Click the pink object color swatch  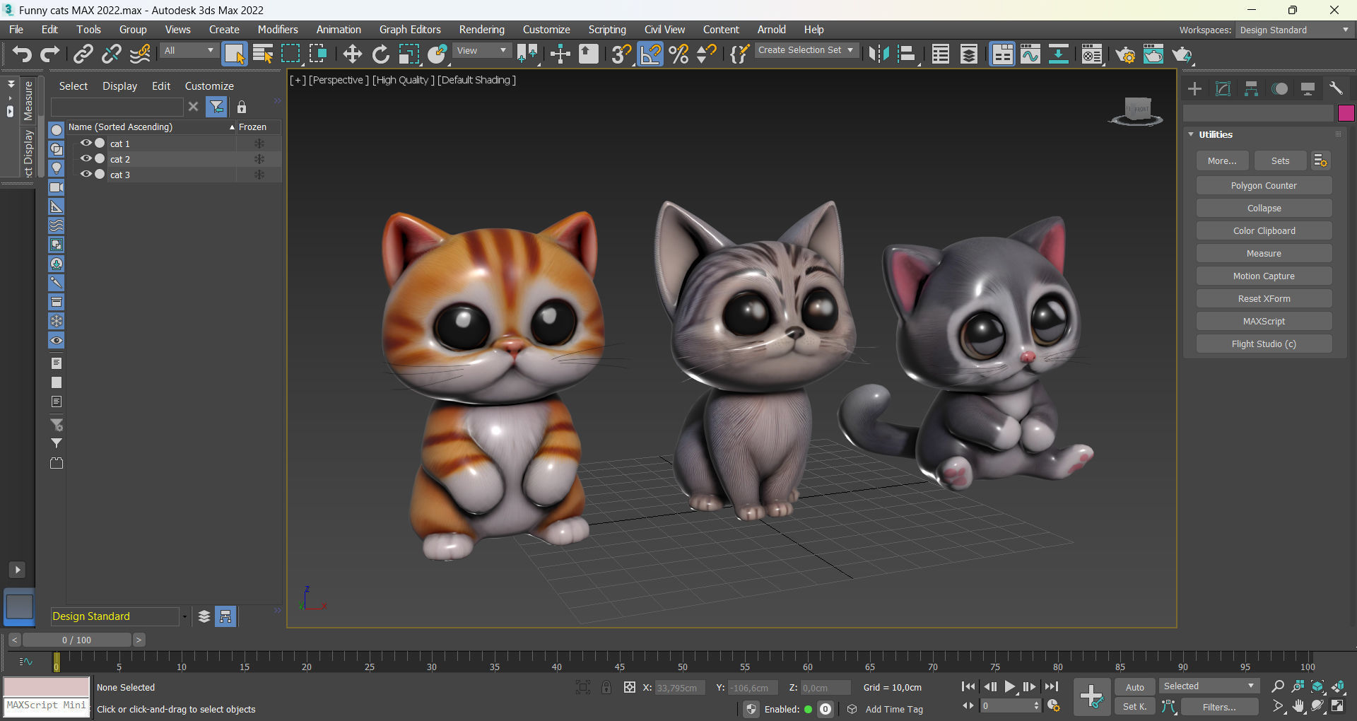[x=1346, y=113]
